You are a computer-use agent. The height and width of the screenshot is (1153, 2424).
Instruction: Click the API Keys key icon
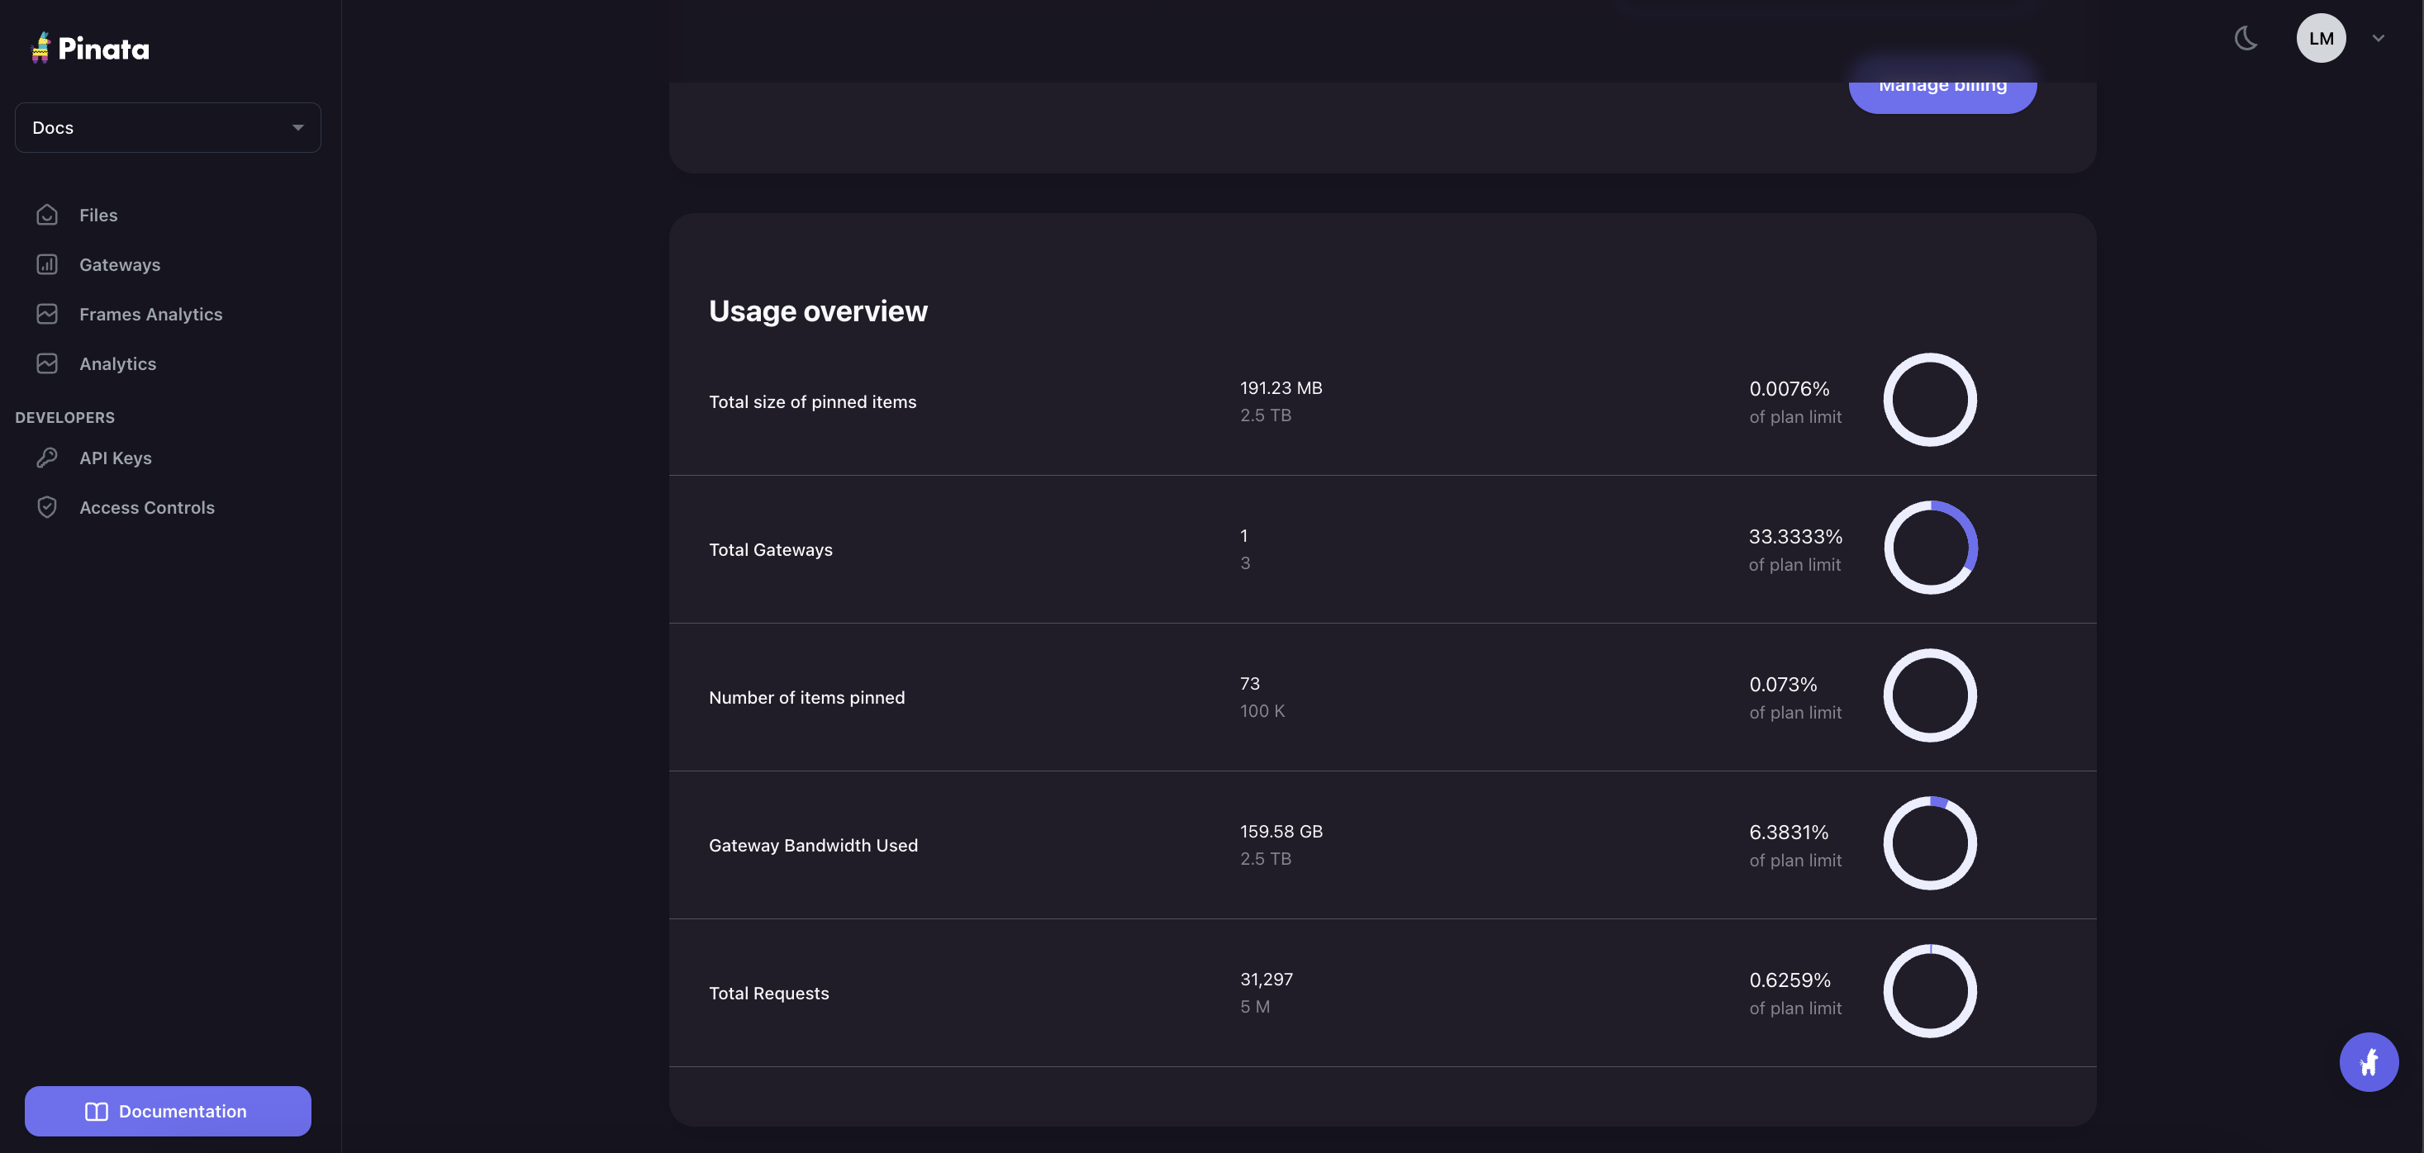47,458
